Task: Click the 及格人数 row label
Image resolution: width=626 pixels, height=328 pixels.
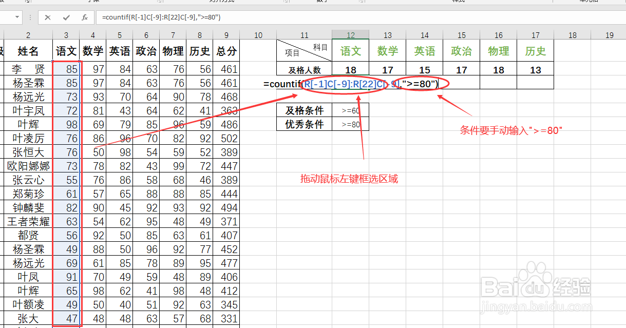Action: pos(305,70)
